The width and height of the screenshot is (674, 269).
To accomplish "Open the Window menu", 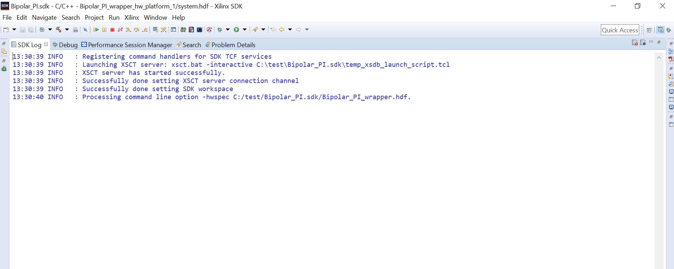I will pyautogui.click(x=155, y=18).
